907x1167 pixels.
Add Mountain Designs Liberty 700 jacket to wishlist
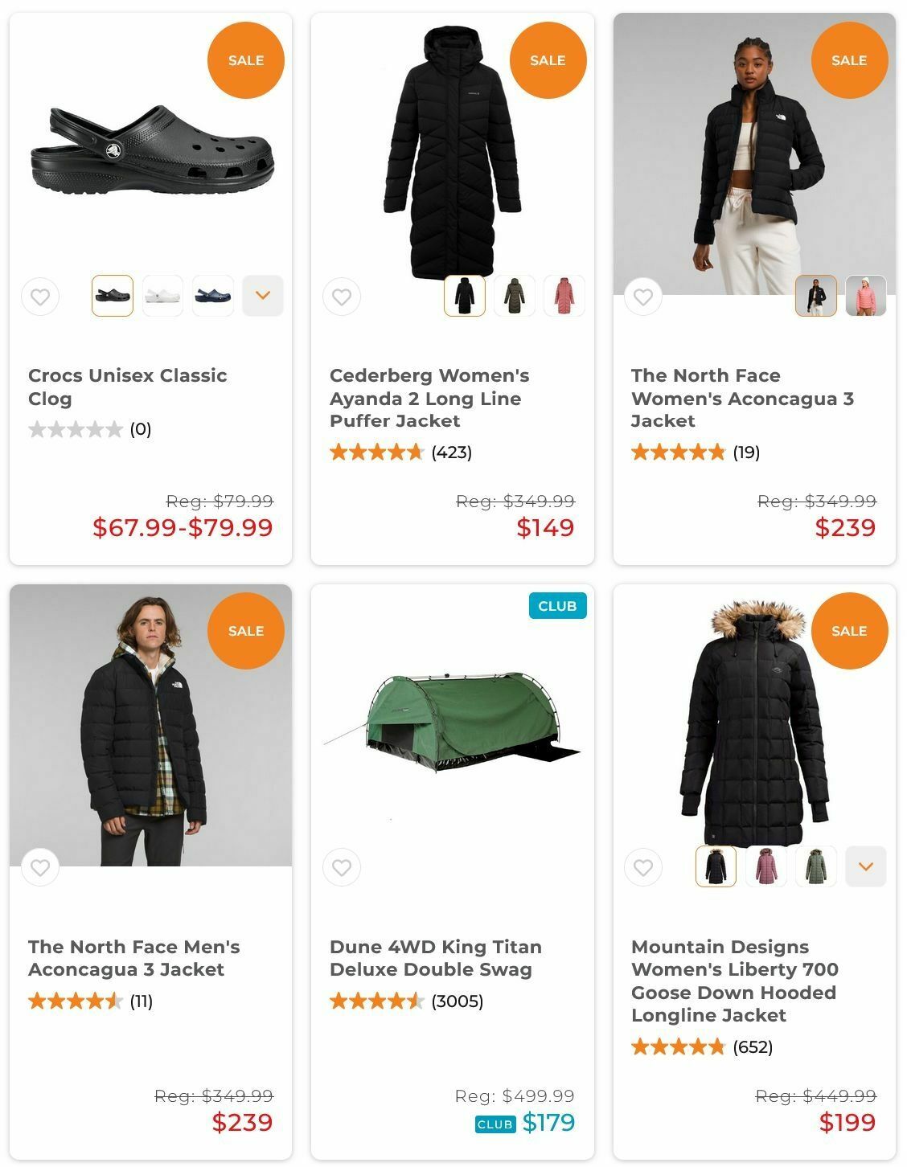[x=643, y=867]
